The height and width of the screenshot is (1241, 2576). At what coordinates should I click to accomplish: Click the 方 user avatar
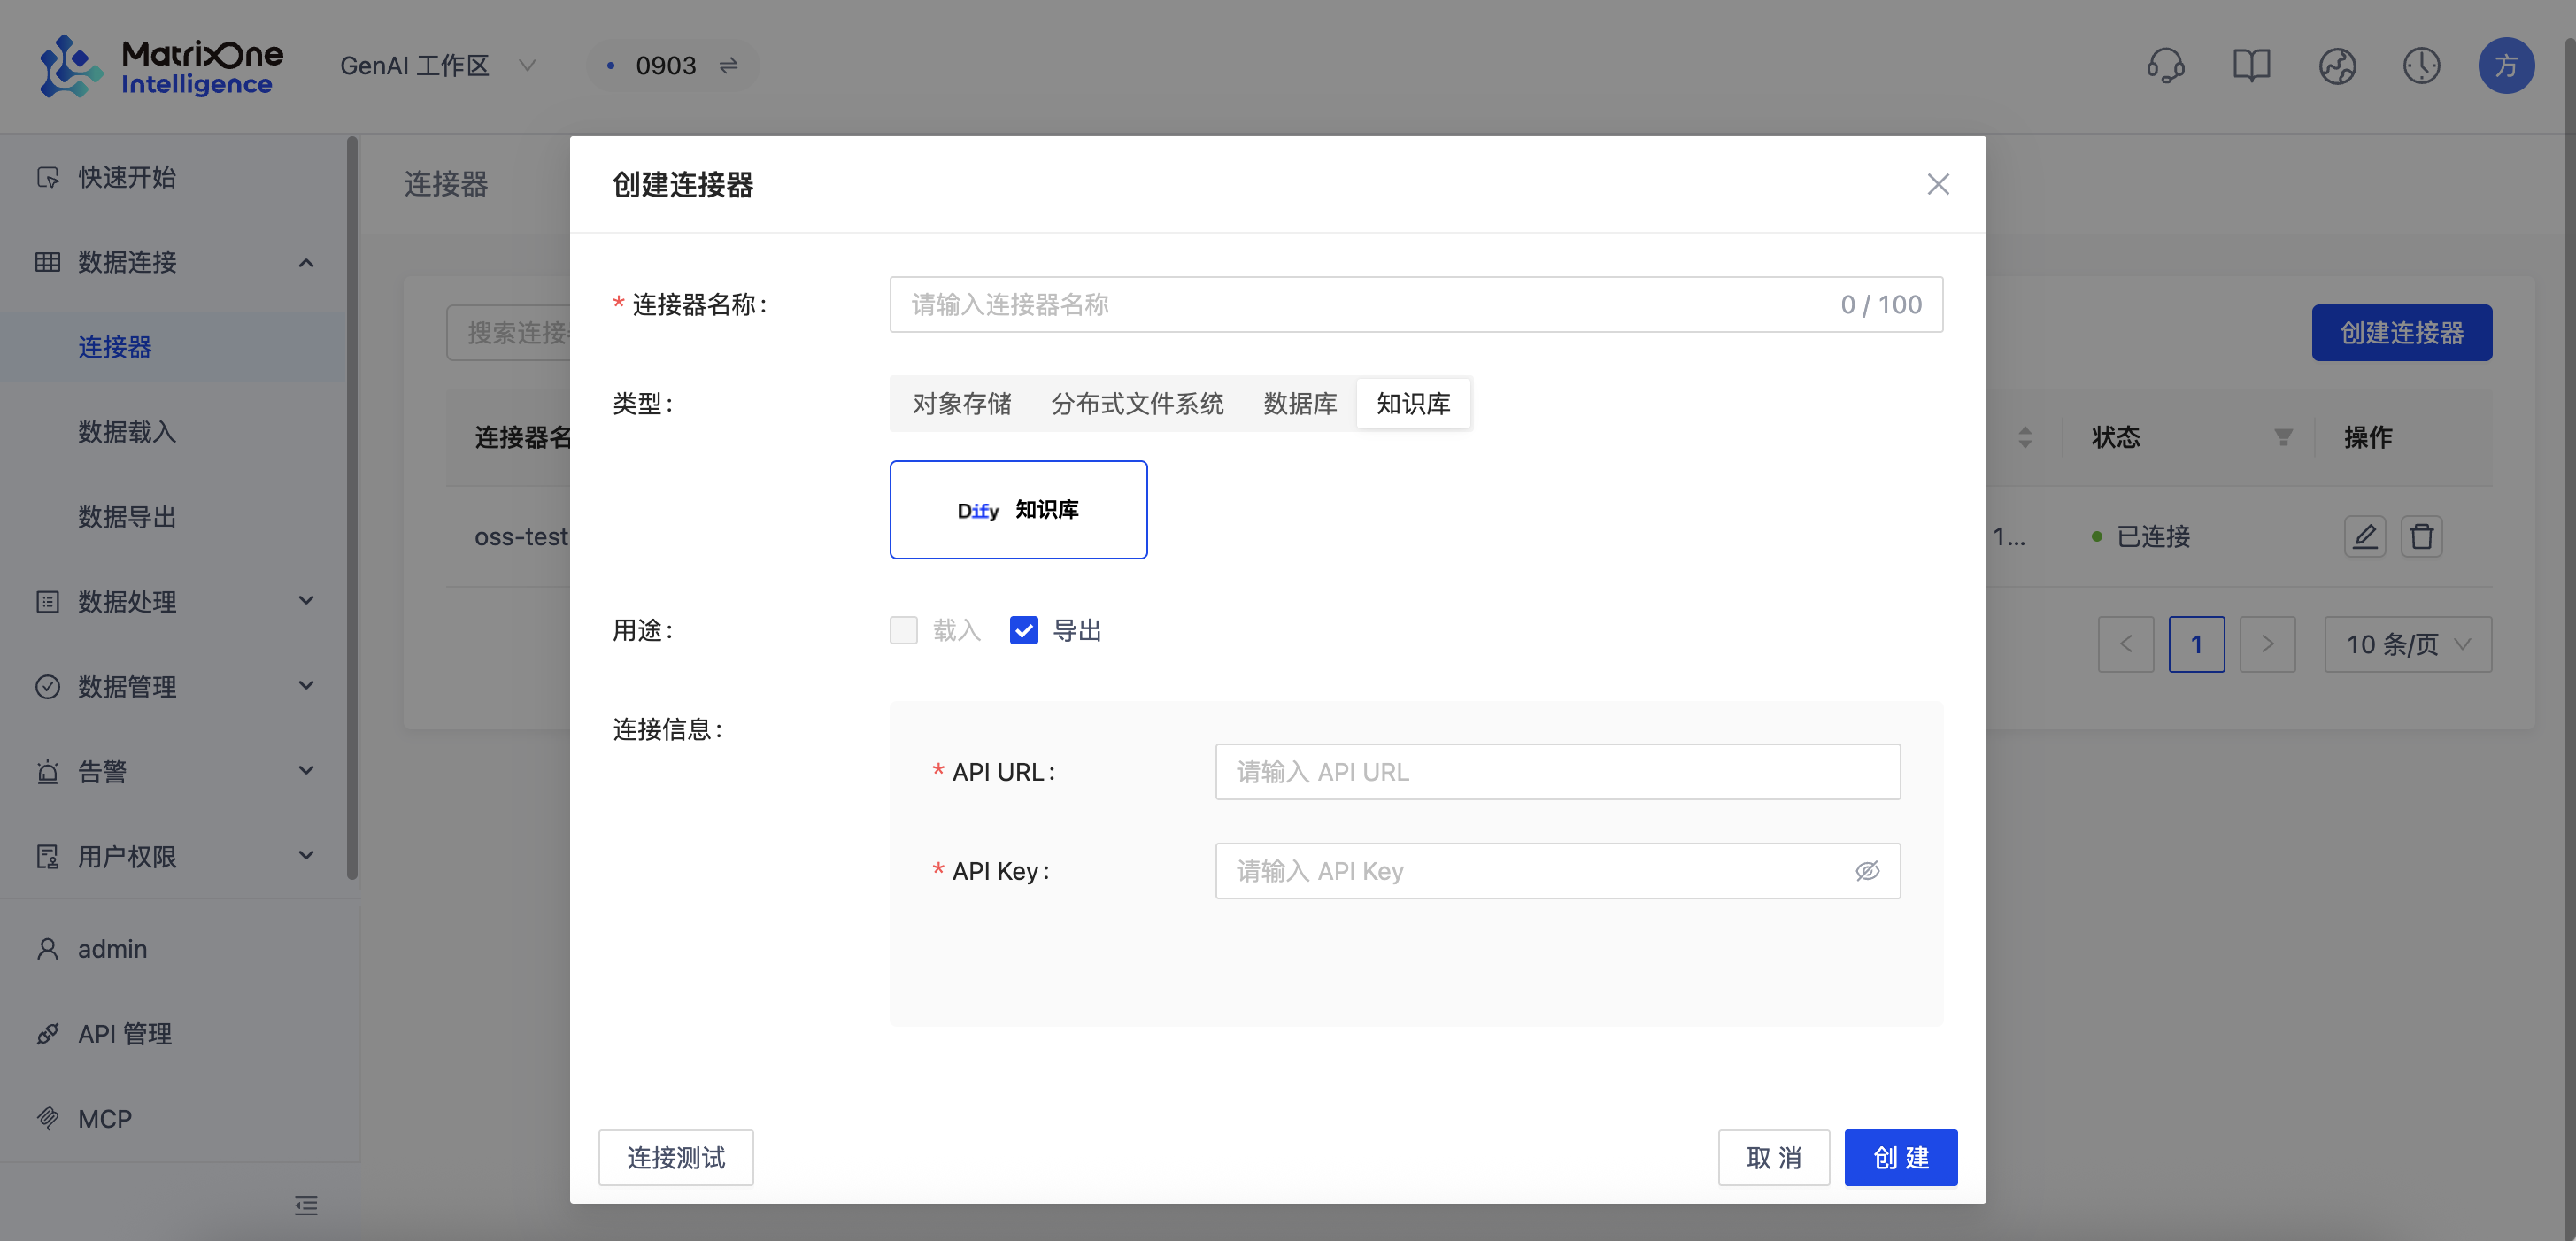(2505, 66)
